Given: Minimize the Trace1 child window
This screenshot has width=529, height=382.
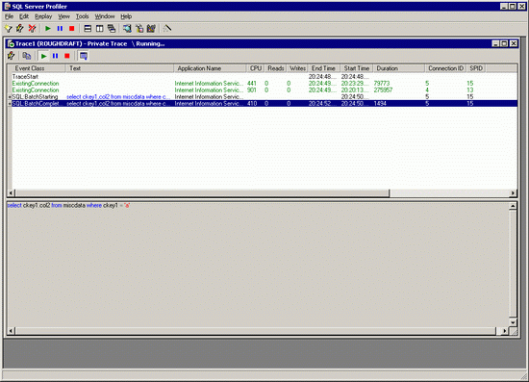Looking at the screenshot, I should 495,43.
